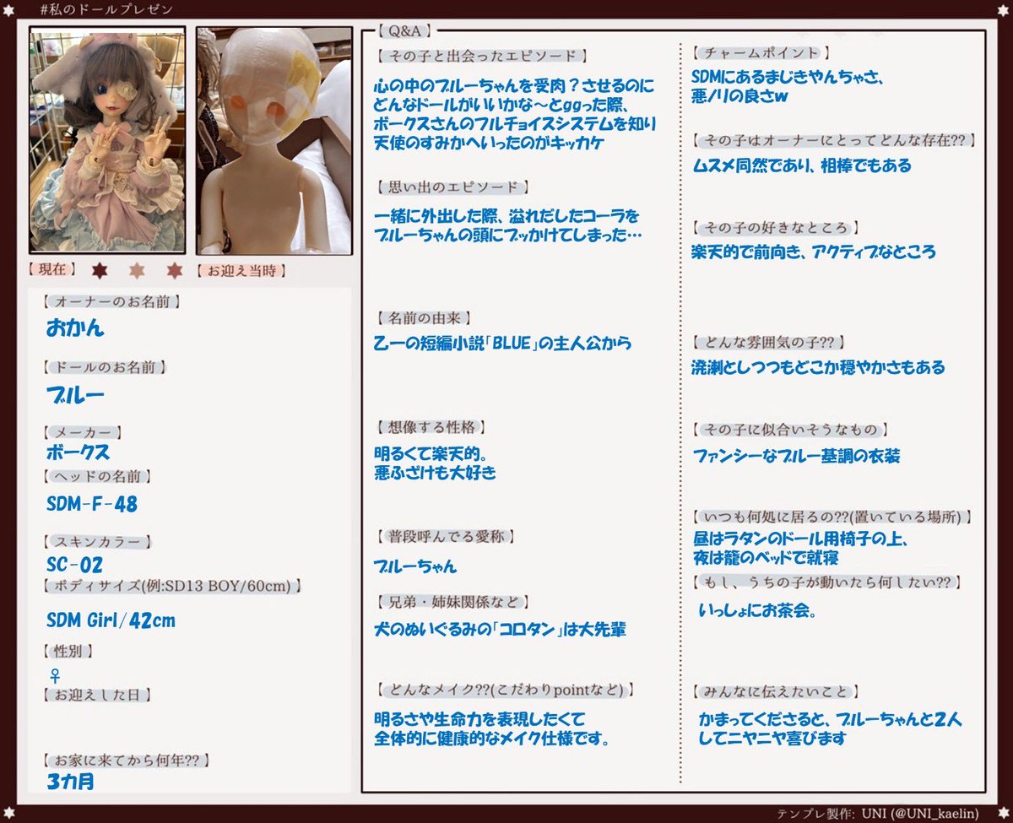The image size is (1013, 823).
Task: Select the answer 乙一の短編小説「BLUE」の主人公から
Action: pos(502,344)
